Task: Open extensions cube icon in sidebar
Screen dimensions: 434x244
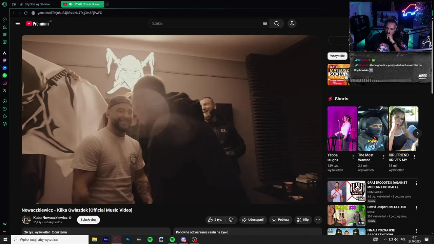Action: 5,116
